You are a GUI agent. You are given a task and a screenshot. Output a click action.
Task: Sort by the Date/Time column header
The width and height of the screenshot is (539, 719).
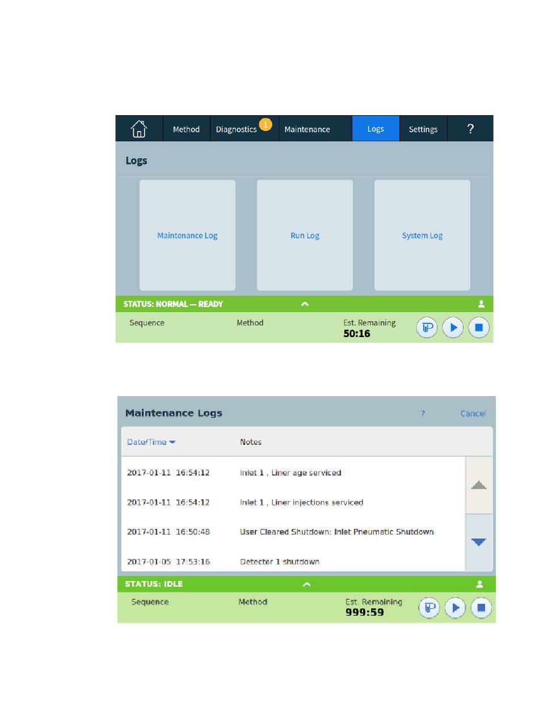point(151,442)
